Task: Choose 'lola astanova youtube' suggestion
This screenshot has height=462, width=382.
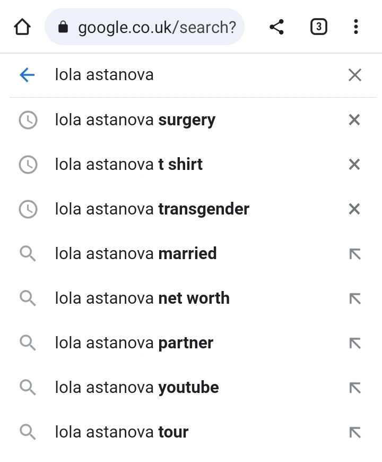Action: [x=137, y=388]
